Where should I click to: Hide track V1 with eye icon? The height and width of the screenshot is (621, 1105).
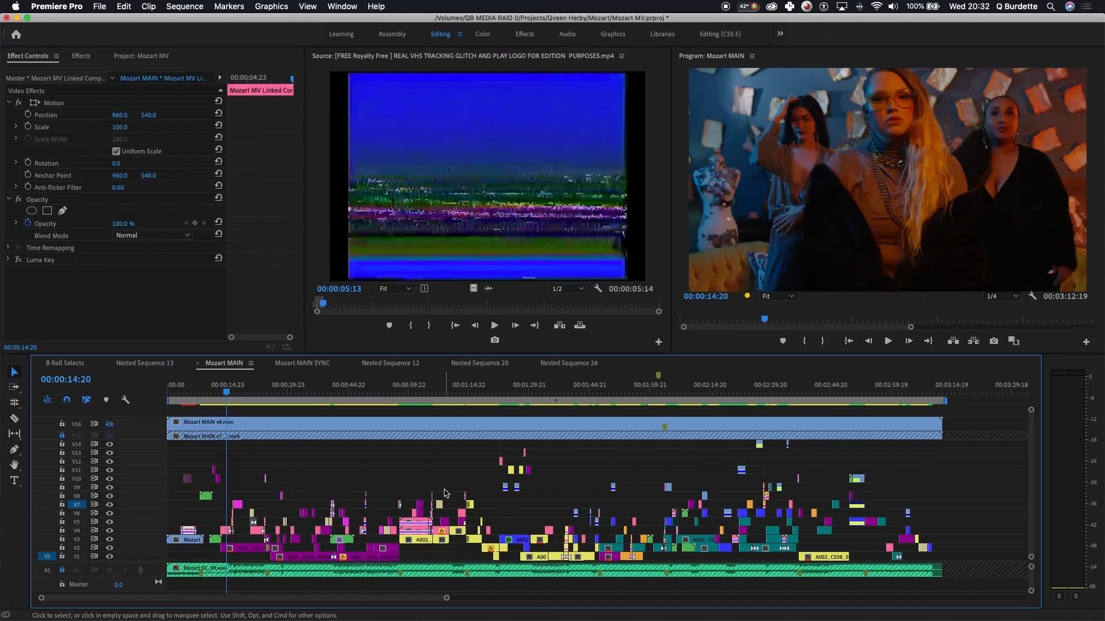click(x=109, y=556)
